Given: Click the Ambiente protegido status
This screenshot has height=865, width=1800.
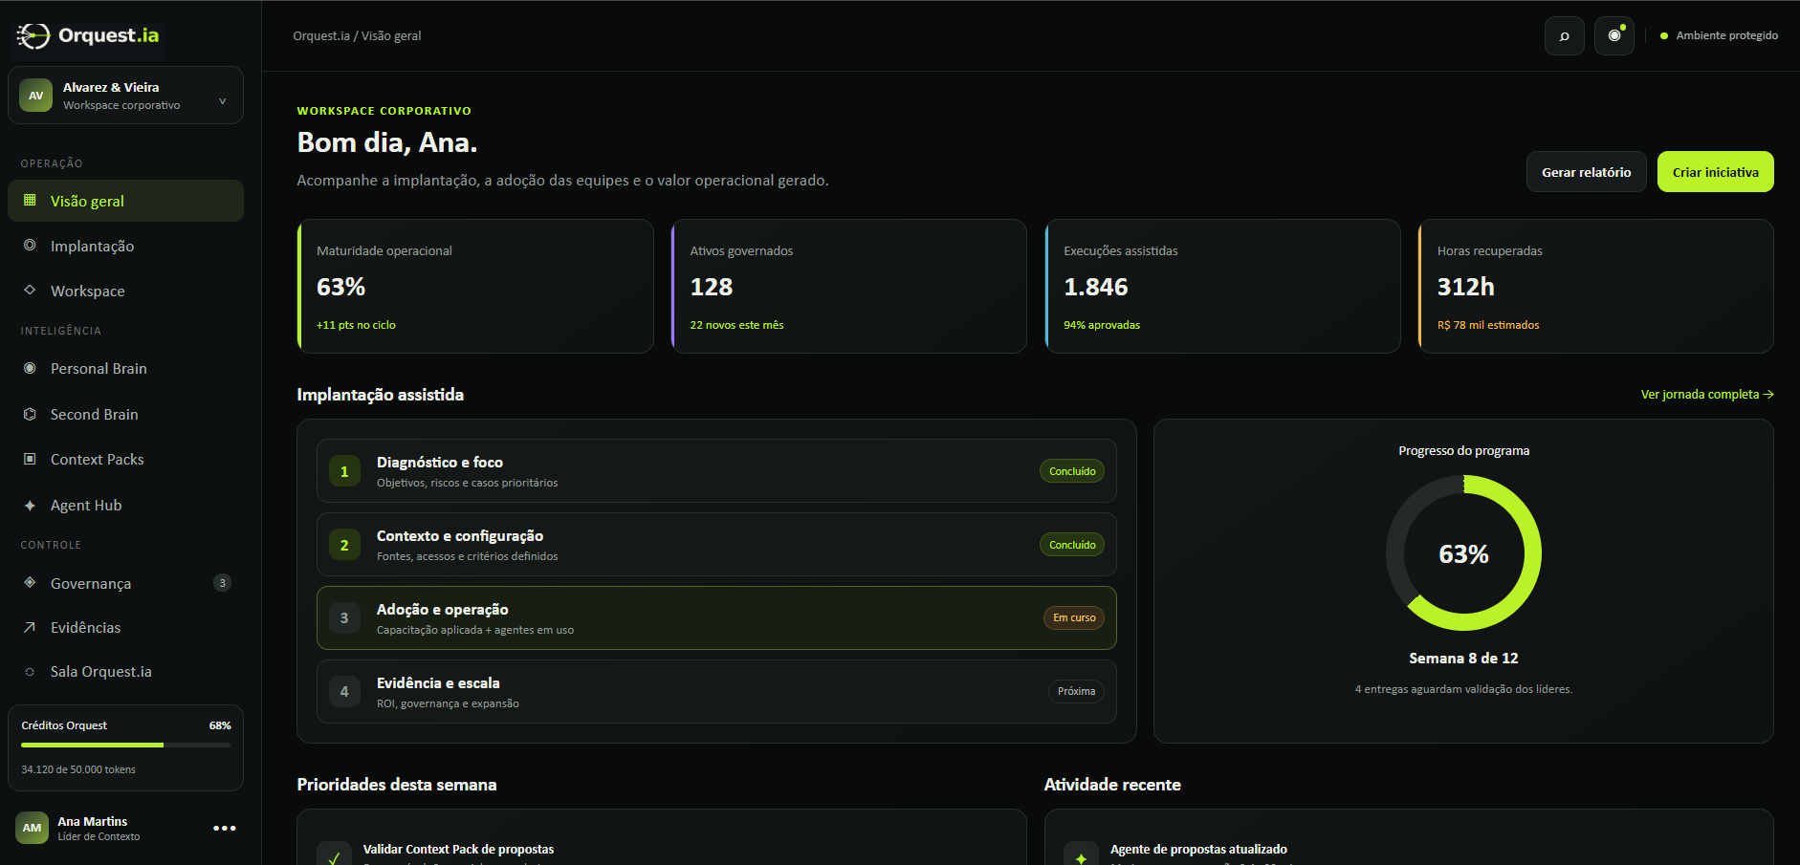Looking at the screenshot, I should (1719, 36).
